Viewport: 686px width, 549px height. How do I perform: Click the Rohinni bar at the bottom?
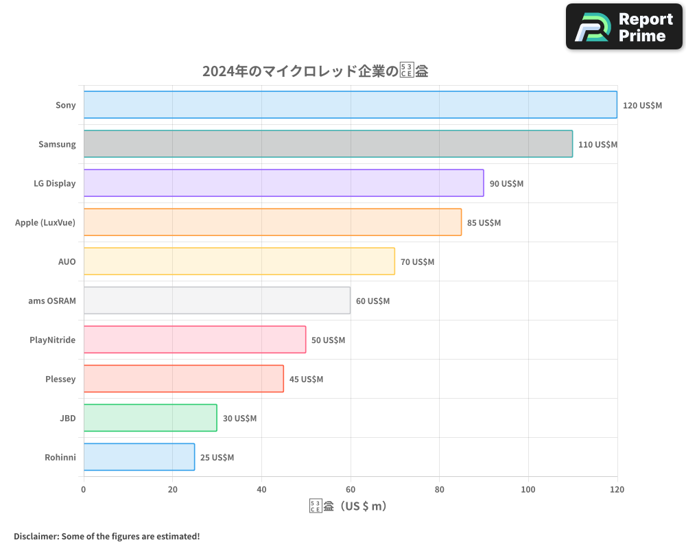tap(139, 457)
